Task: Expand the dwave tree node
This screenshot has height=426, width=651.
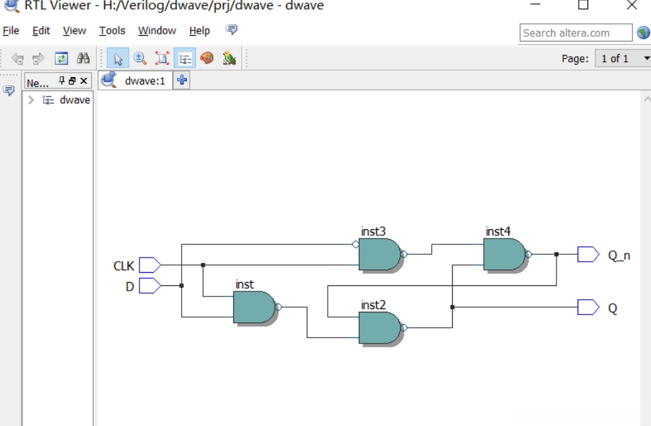Action: 30,100
